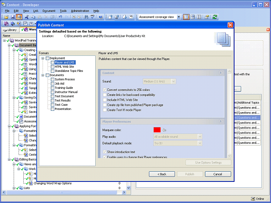This screenshot has height=203, width=271.
Task: Click the paint bucket next to Marquee color
Action: point(164,130)
